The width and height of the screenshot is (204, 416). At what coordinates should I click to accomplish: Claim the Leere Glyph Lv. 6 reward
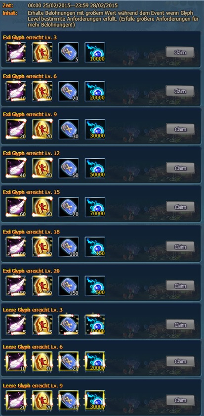coord(180,361)
